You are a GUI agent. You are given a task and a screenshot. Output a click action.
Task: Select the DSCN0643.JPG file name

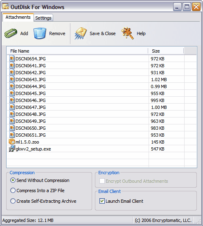coord(31,80)
